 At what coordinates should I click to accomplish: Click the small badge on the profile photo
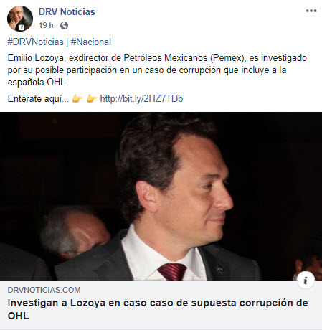(x=22, y=27)
